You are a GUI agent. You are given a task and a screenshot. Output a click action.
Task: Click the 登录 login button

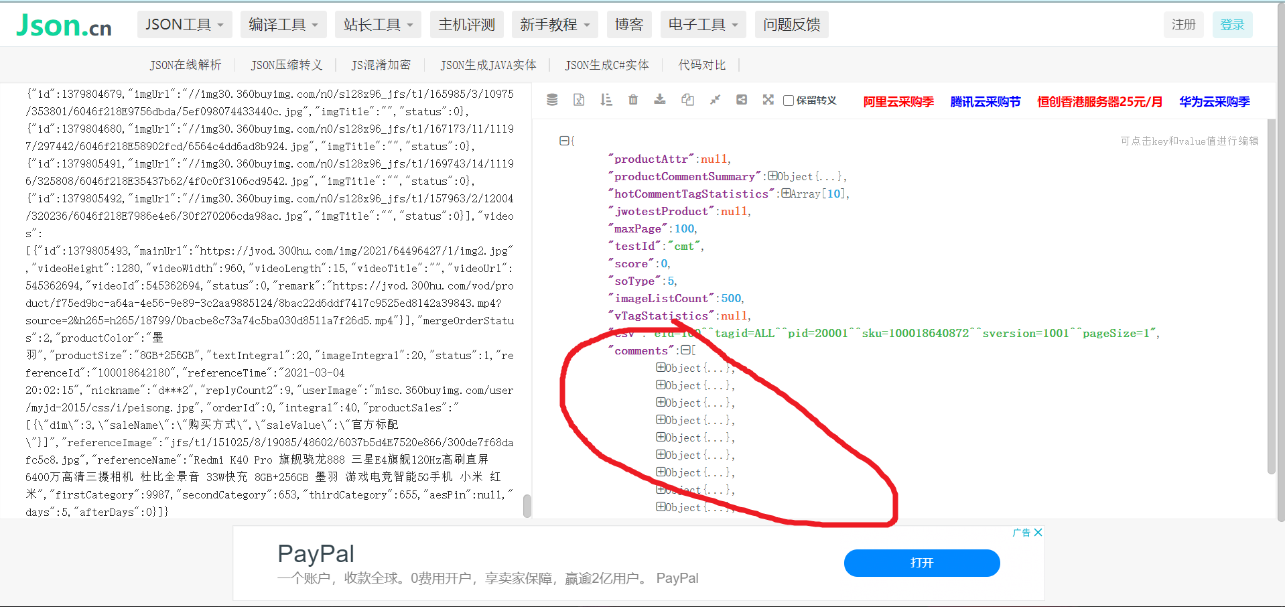(x=1233, y=25)
